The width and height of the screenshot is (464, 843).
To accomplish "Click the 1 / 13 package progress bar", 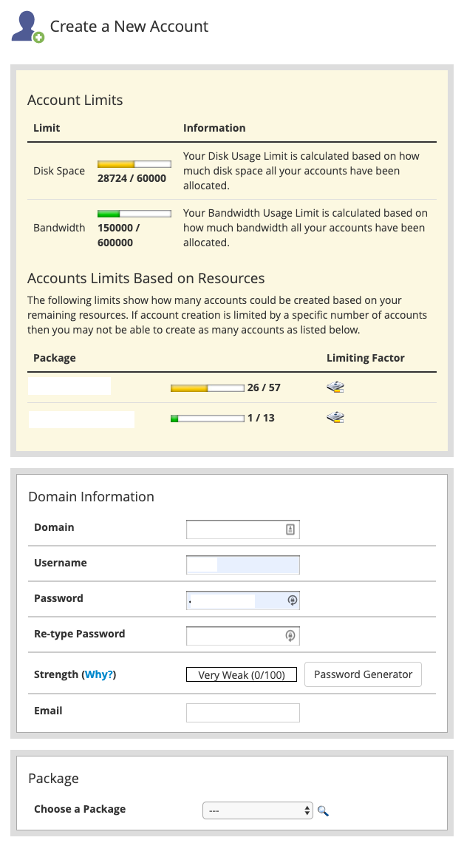I will (x=208, y=419).
